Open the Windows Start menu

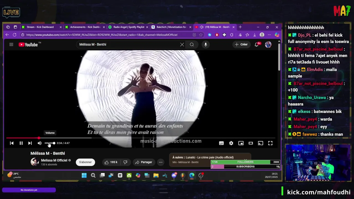84,175
